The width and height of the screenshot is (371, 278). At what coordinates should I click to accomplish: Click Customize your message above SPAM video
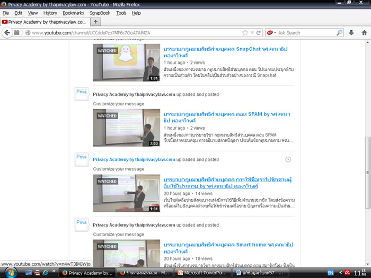[119, 104]
